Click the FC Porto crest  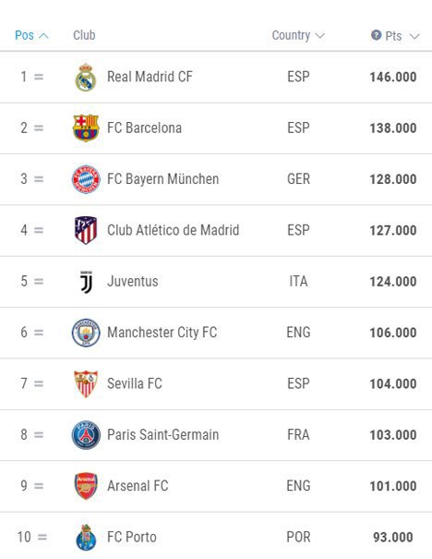(x=86, y=537)
